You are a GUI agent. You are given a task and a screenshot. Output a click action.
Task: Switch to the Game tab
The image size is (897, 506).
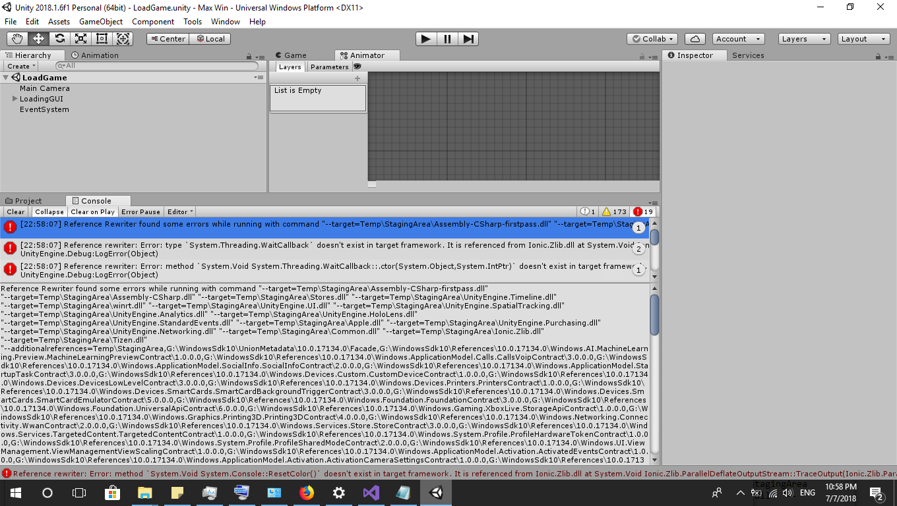[x=292, y=55]
